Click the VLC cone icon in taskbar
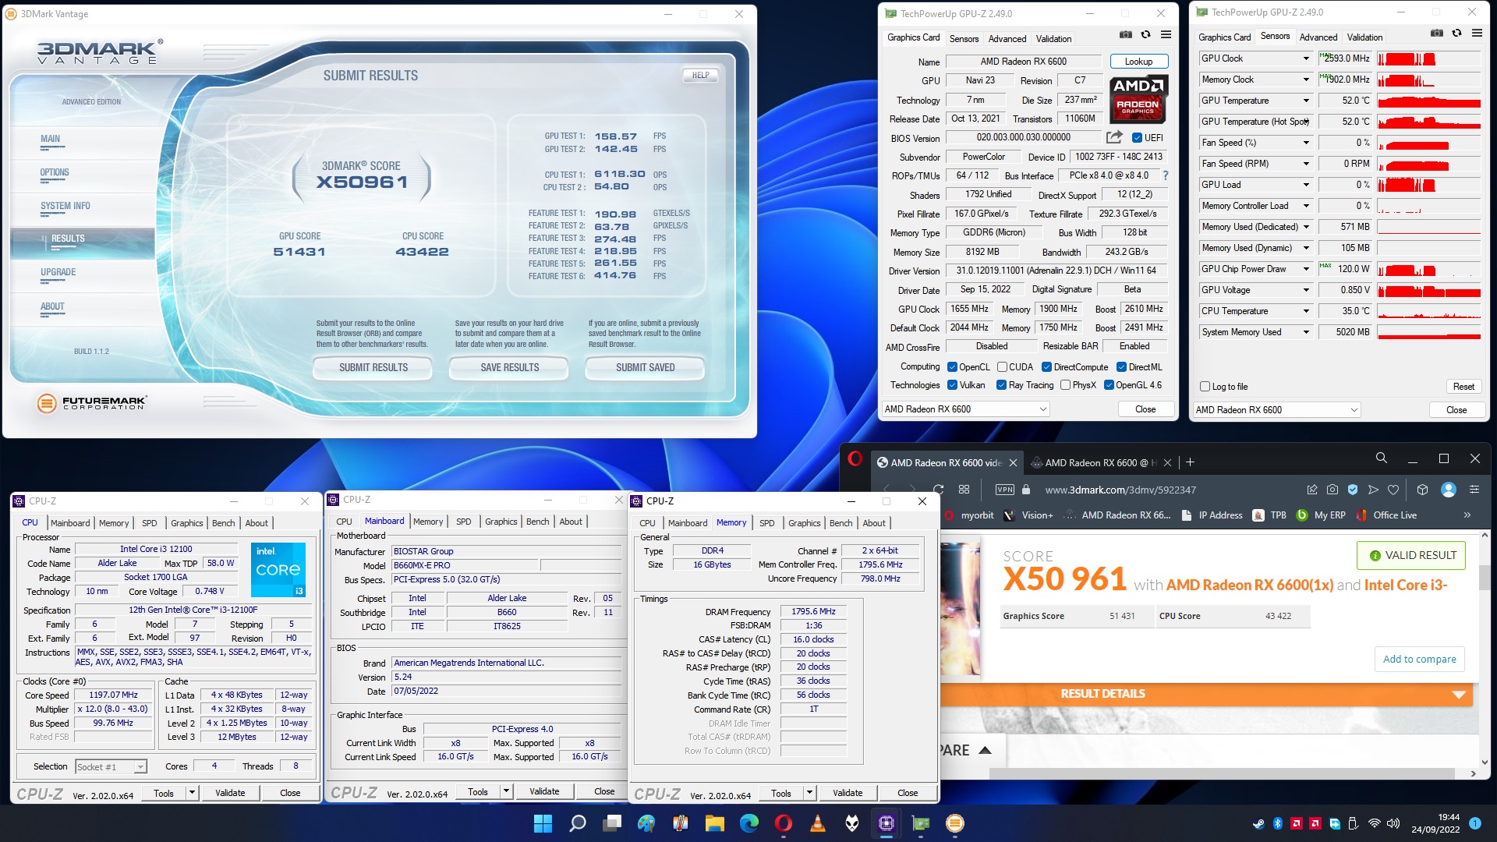Screen dimensions: 1497x842 818,823
